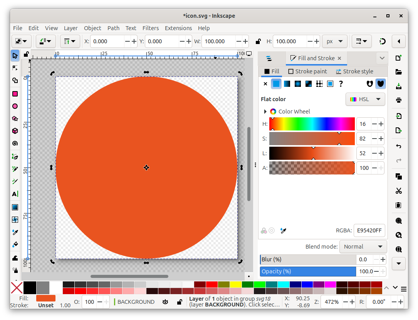Select the Spiral tool
The width and height of the screenshot is (418, 320).
click(15, 144)
